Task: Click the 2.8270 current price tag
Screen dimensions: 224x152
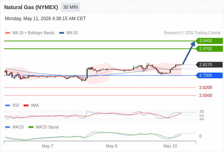Action: click(x=209, y=65)
